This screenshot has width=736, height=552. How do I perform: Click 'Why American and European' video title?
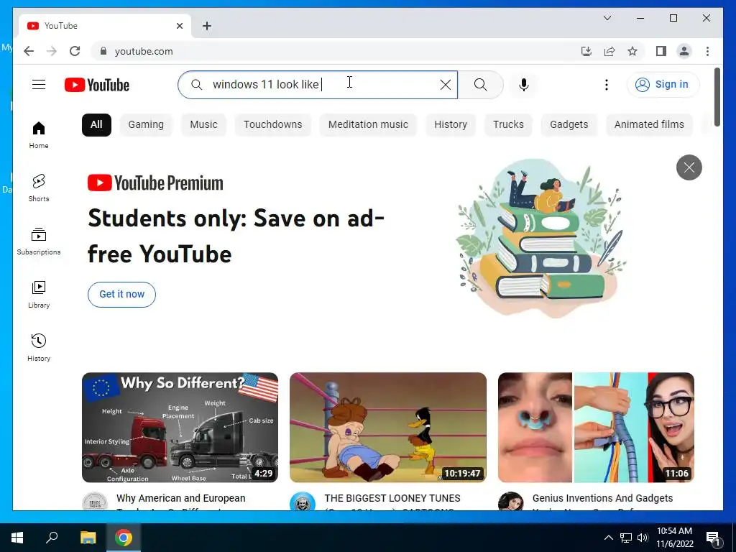pyautogui.click(x=180, y=499)
